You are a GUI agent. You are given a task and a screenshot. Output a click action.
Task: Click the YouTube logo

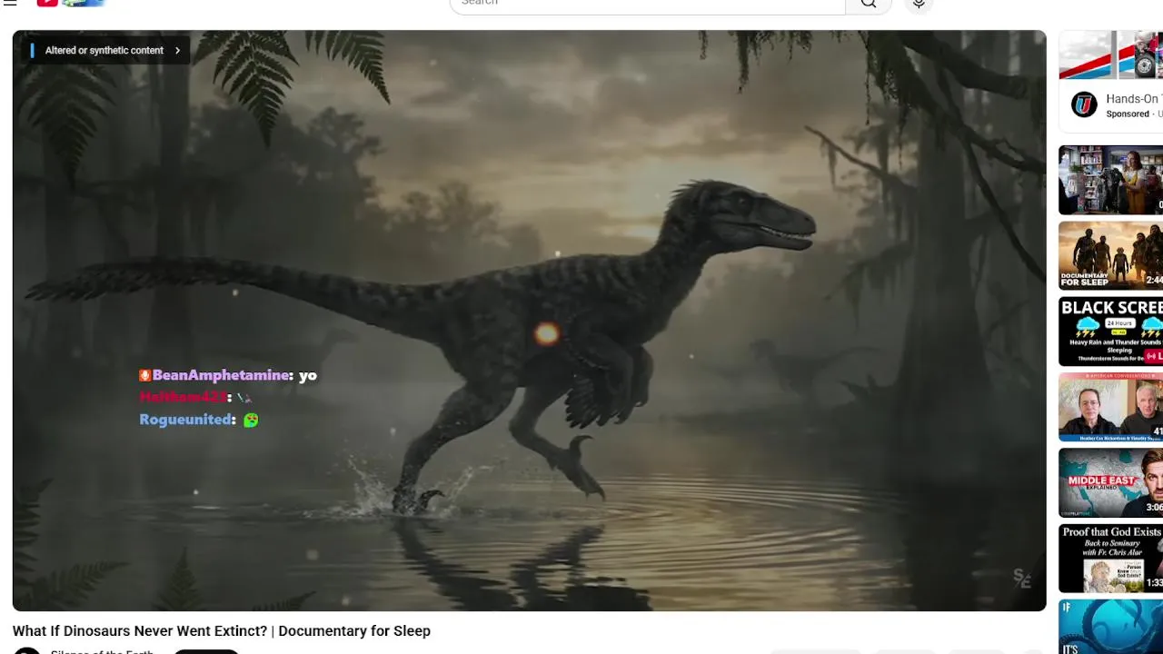70,3
